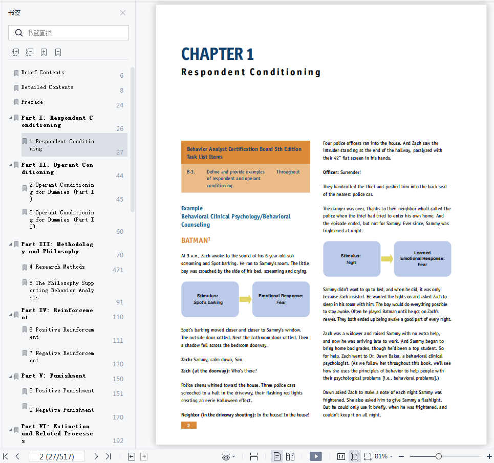Click the 书签查找 bookmark search field
The width and height of the screenshot is (494, 463).
(69, 33)
